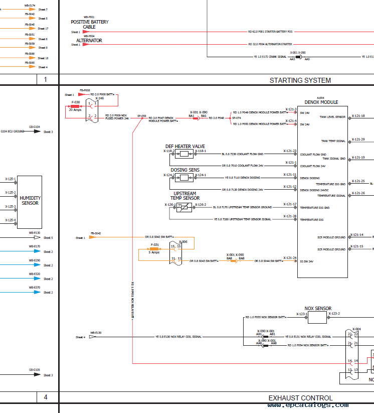Screen dimensions: 374x413
Task: Click the hollow WB-E130 arrow near Sheet 5
Action: [x=37, y=237]
